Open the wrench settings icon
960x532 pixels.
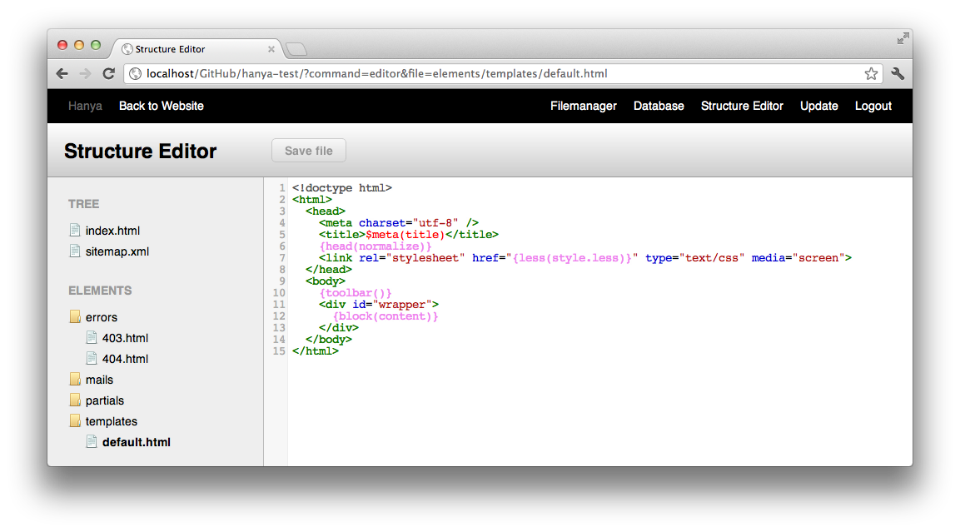898,73
